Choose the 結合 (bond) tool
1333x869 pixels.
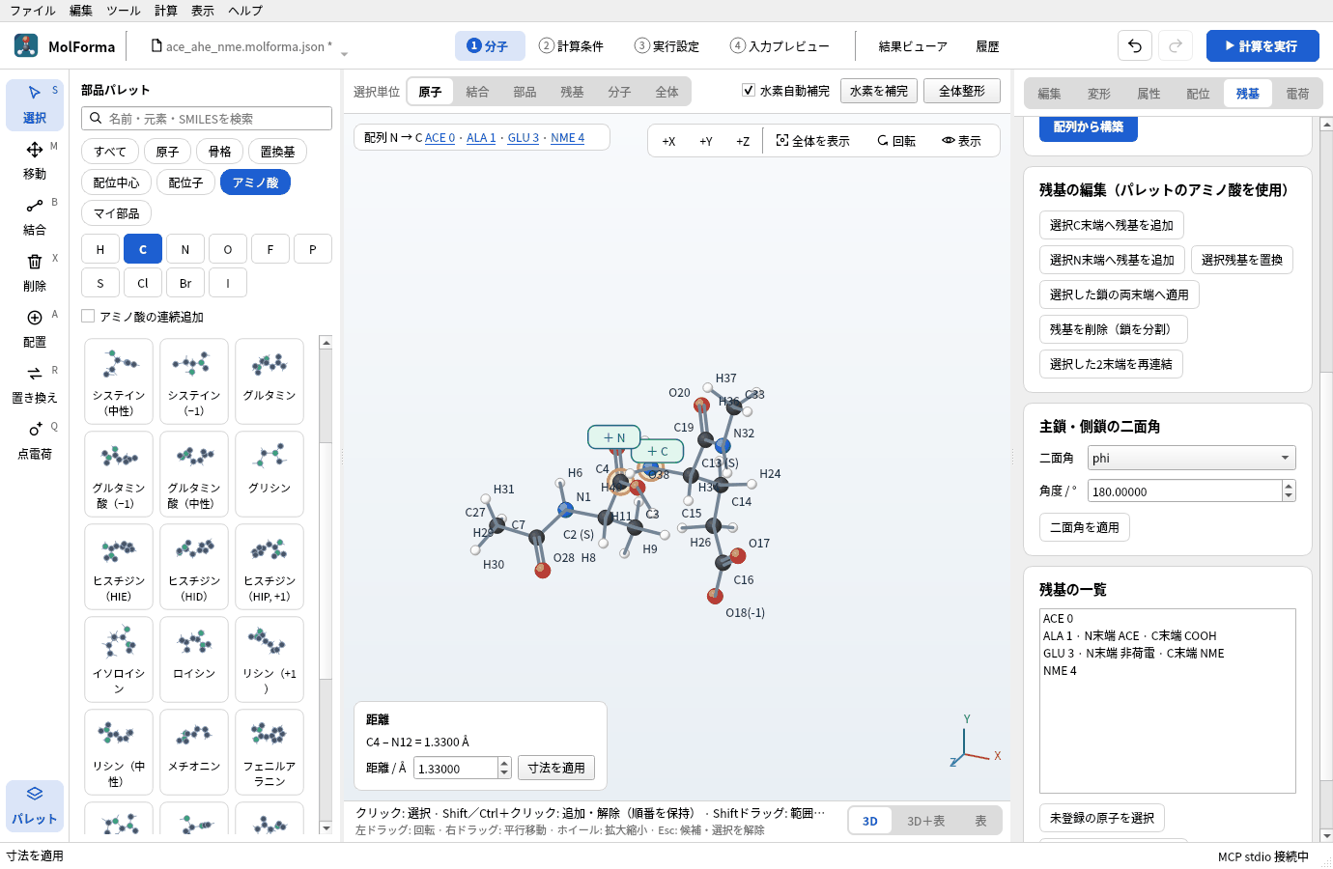coord(35,216)
